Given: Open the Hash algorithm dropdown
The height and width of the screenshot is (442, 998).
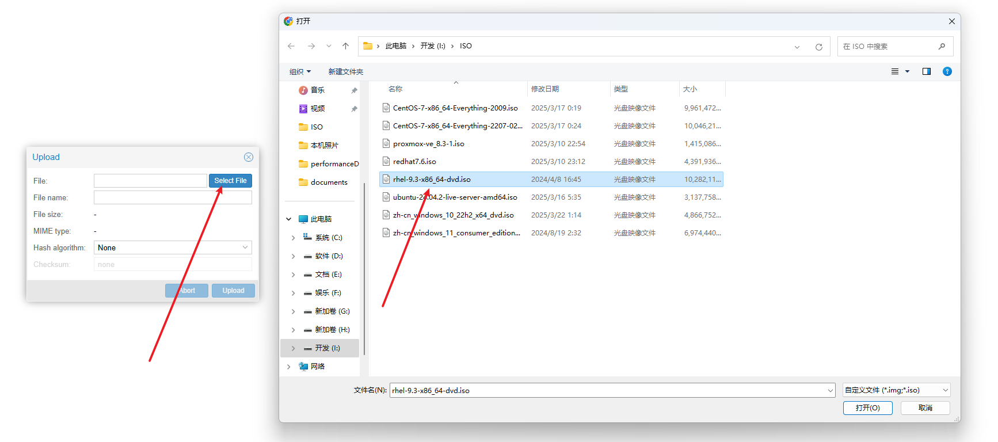Looking at the screenshot, I should (x=173, y=247).
